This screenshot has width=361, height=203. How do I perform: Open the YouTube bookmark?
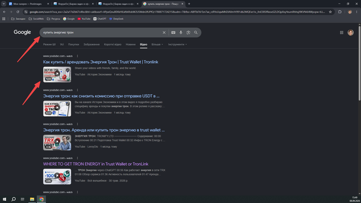pos(84,19)
